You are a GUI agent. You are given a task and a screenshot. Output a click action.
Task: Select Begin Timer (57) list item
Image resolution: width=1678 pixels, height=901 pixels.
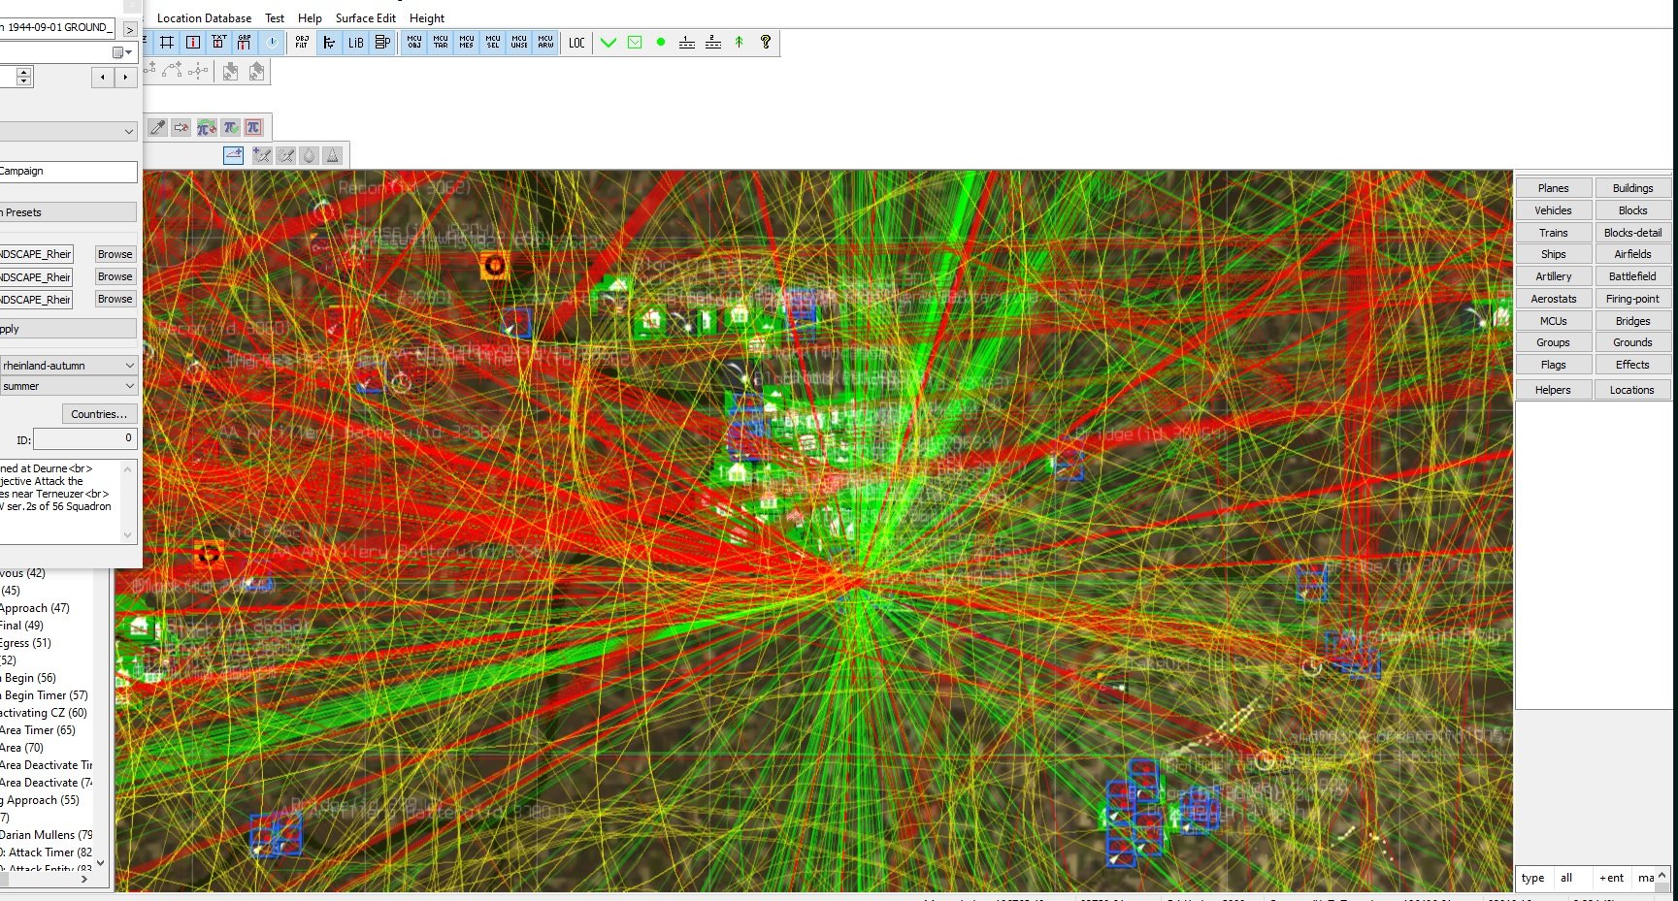click(x=46, y=695)
